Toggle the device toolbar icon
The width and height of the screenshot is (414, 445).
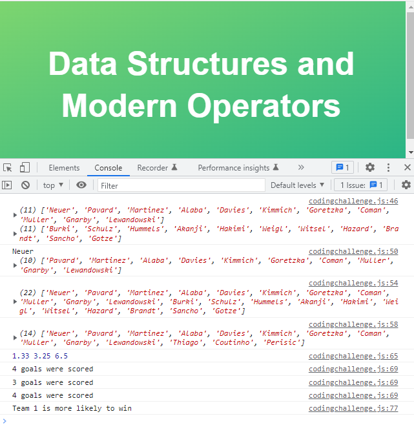point(25,168)
